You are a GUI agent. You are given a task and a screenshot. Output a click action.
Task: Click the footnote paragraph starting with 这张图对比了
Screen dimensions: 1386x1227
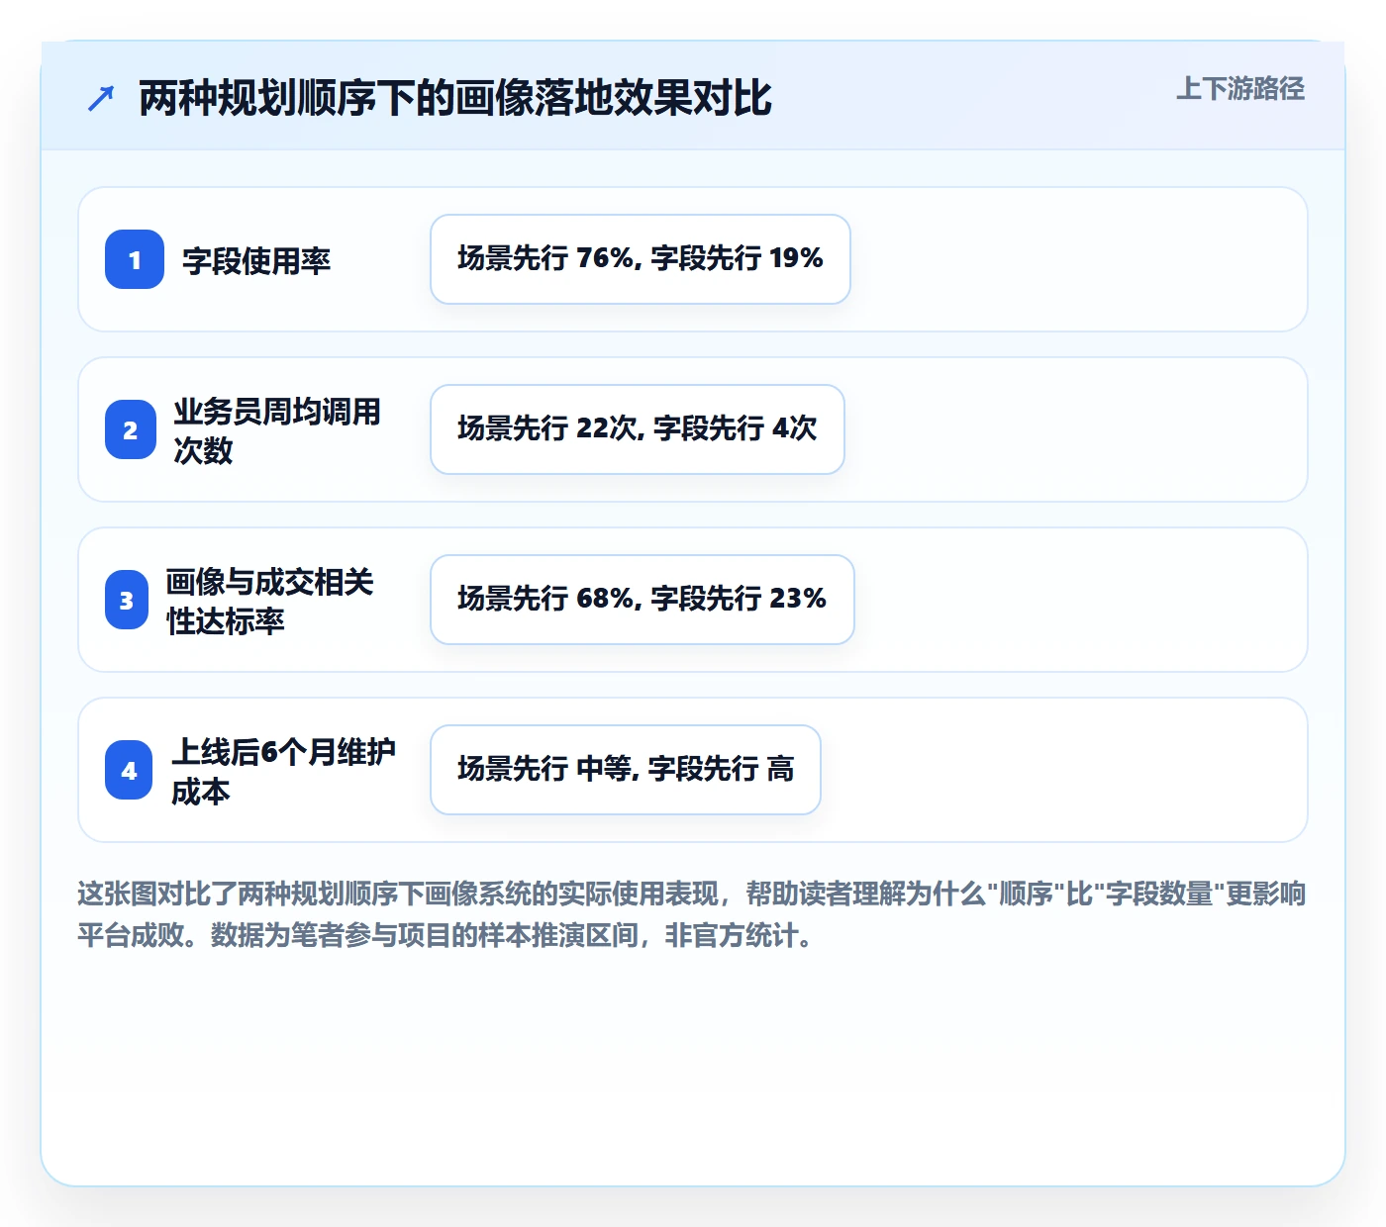pos(692,914)
